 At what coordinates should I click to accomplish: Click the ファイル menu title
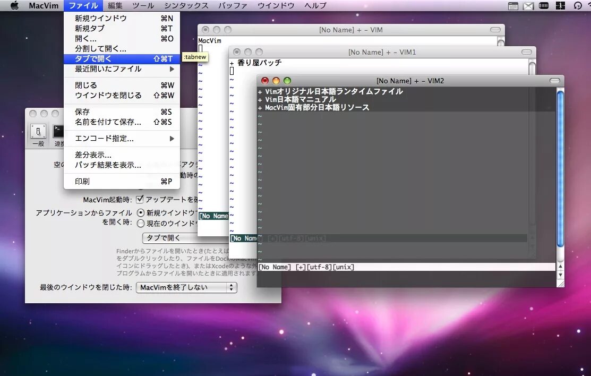(x=83, y=6)
